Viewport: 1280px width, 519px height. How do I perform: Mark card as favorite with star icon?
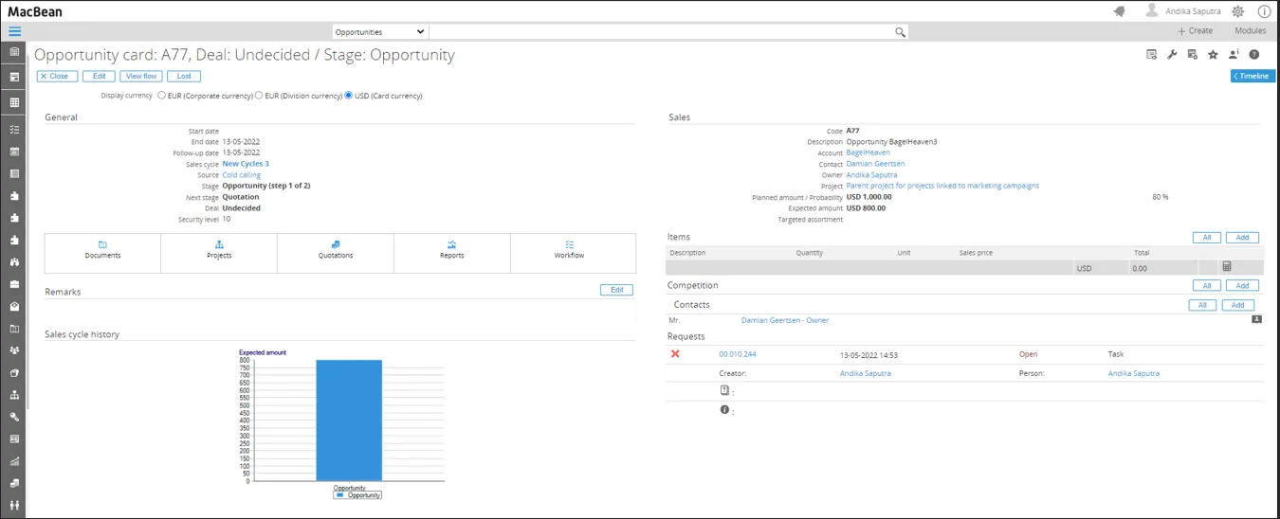(1213, 55)
